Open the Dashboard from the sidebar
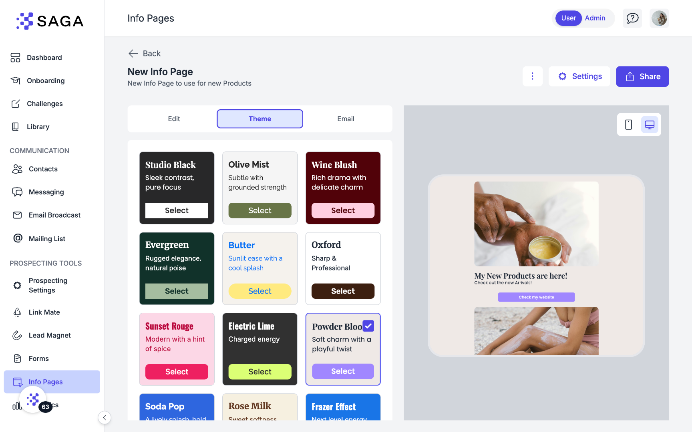Image resolution: width=692 pixels, height=432 pixels. pos(44,58)
